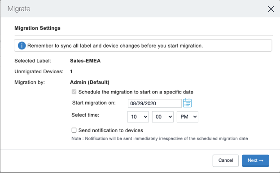Click the Schedule the migration label text
Viewport: 280px width, 173px height.
136,92
